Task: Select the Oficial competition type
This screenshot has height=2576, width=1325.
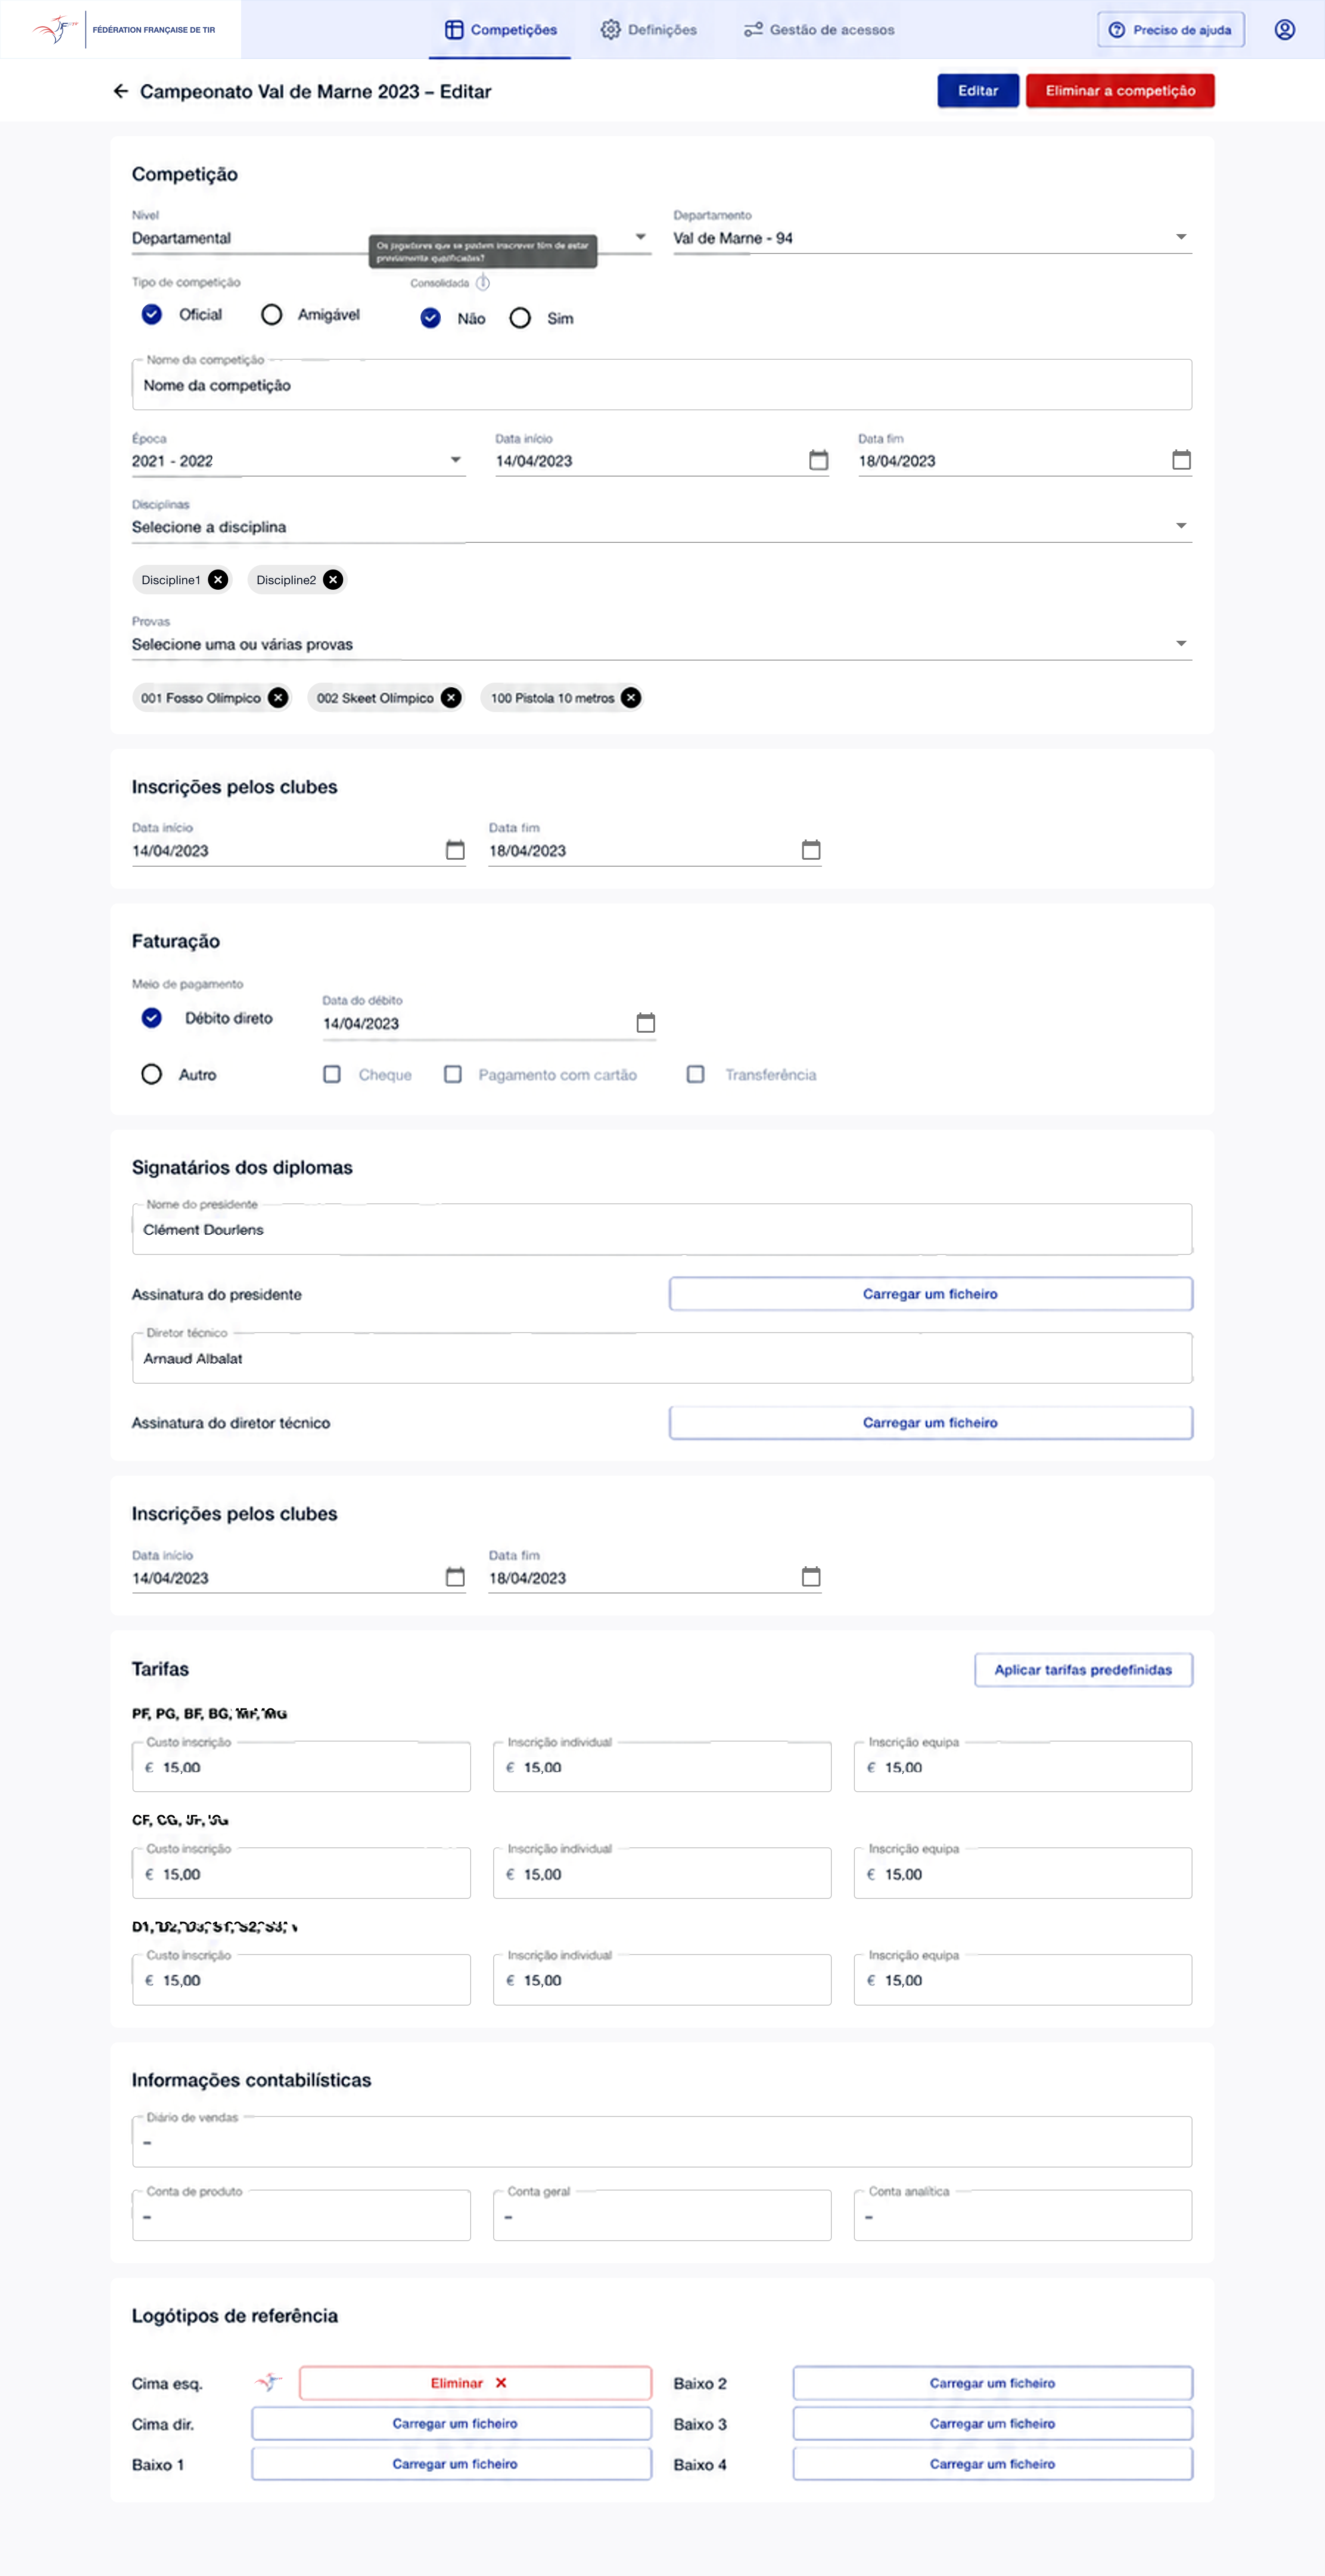Action: tap(152, 315)
